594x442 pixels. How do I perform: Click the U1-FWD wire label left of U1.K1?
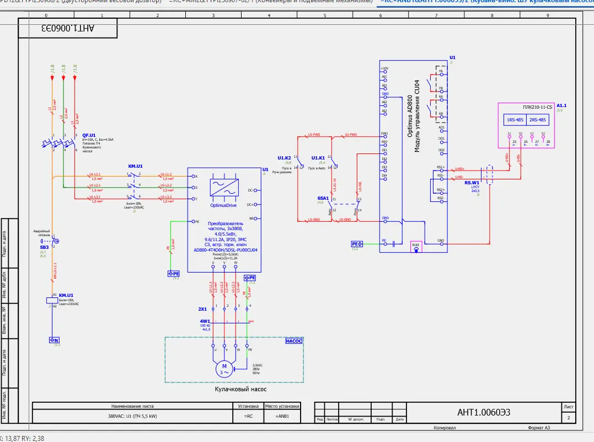314,135
